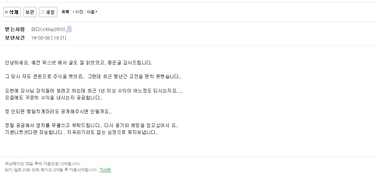The height and width of the screenshot is (182, 377).
Task: Click the line starting with 요즘에도 꾸준히
Action: (54, 98)
